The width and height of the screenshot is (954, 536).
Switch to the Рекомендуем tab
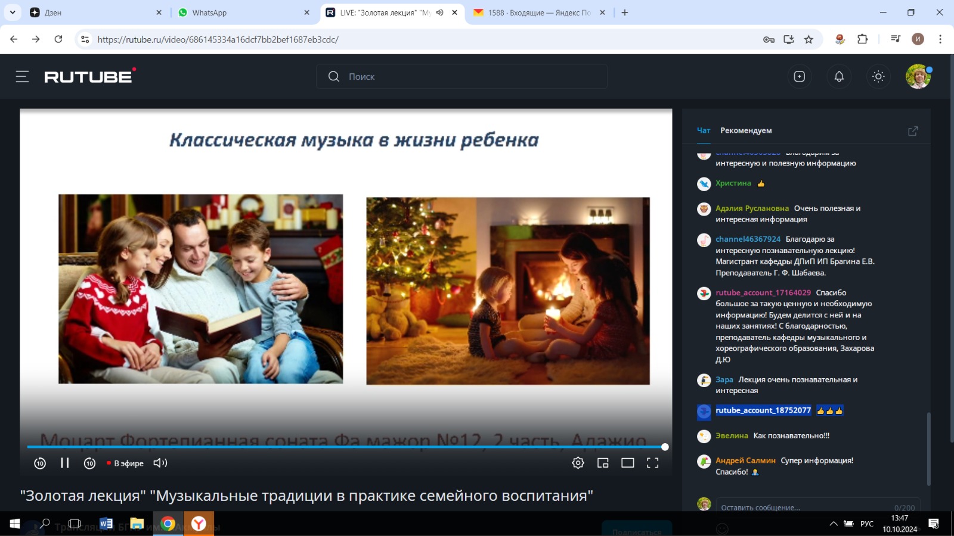tap(746, 130)
